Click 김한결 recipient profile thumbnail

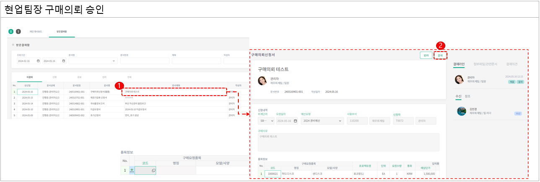461,111
